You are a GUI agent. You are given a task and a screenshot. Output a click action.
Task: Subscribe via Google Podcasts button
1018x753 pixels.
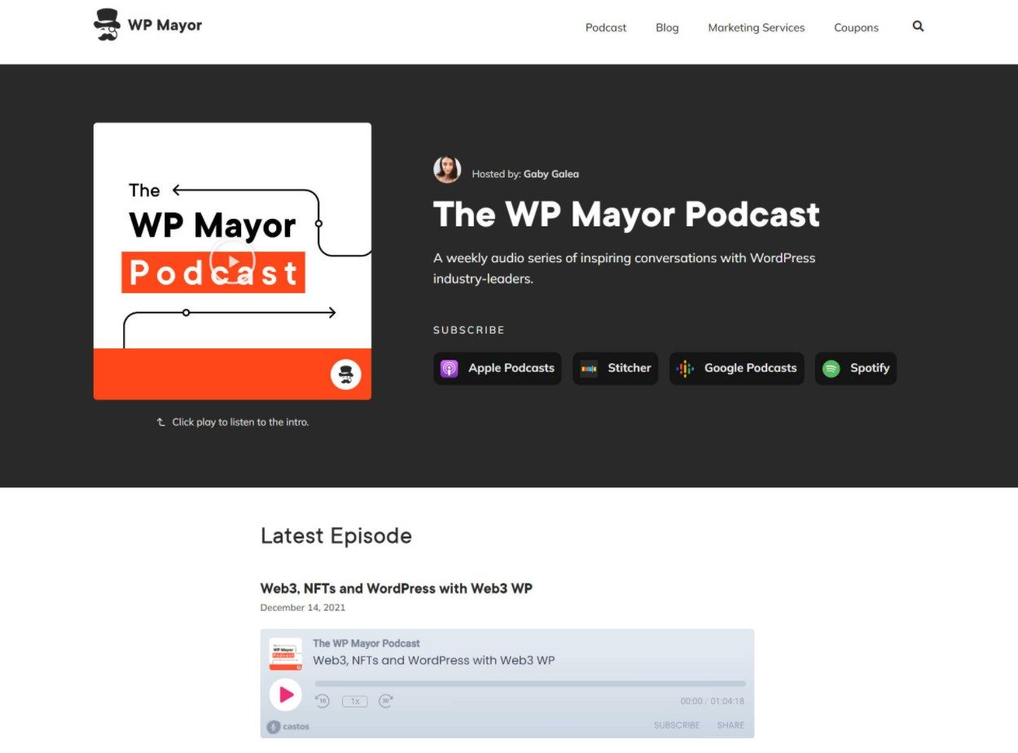tap(736, 368)
